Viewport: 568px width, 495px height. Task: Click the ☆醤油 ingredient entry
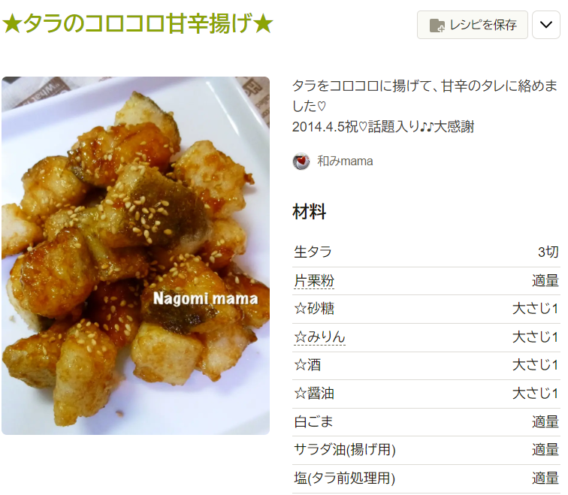(x=314, y=394)
